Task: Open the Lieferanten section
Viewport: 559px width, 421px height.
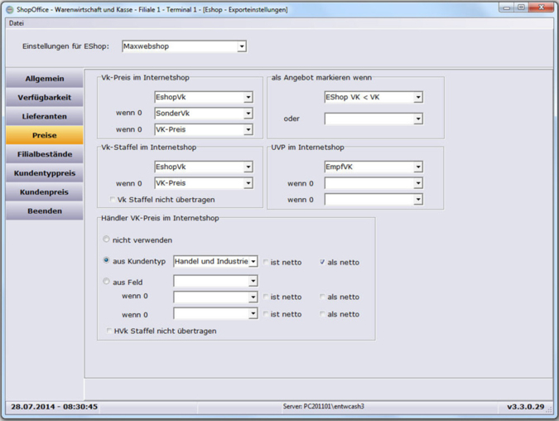Action: coord(45,117)
